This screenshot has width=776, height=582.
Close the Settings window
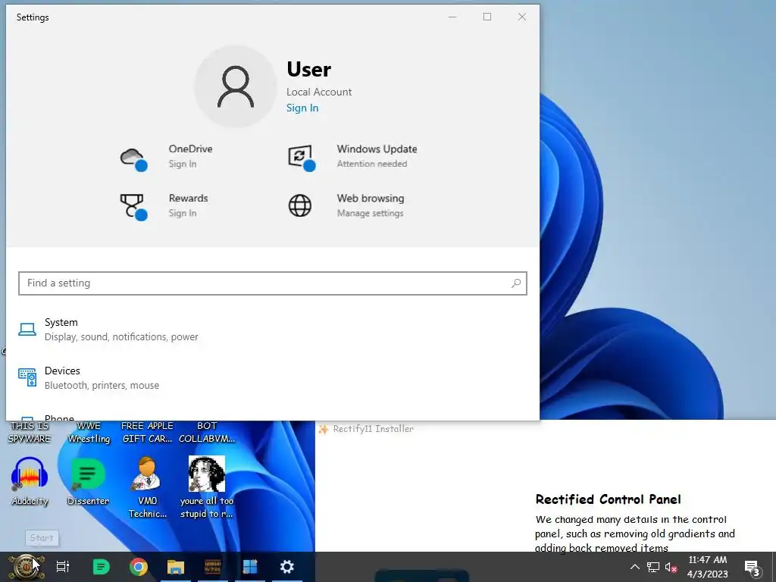click(x=521, y=17)
